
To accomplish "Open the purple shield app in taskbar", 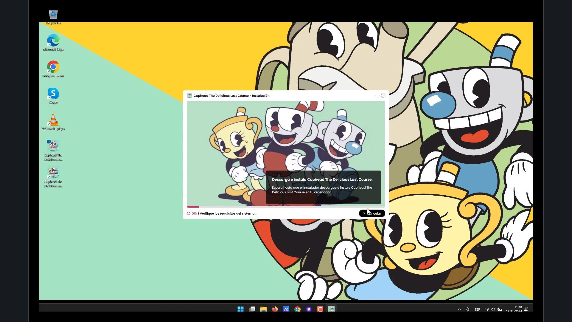I will [309, 309].
